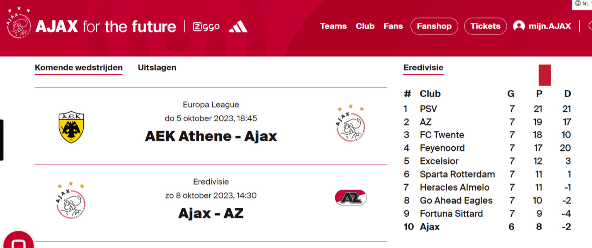Image resolution: width=592 pixels, height=248 pixels.
Task: Select the Komende wedstrijden tab
Action: point(79,68)
